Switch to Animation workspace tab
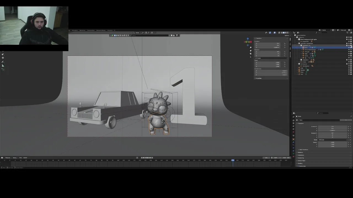353x198 pixels. [x=75, y=30]
